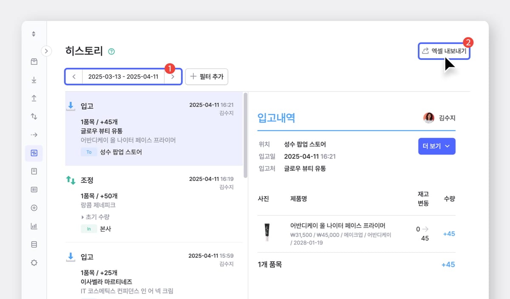This screenshot has height=299, width=510.
Task: Select the highlighted history sidebar icon
Action: click(34, 153)
